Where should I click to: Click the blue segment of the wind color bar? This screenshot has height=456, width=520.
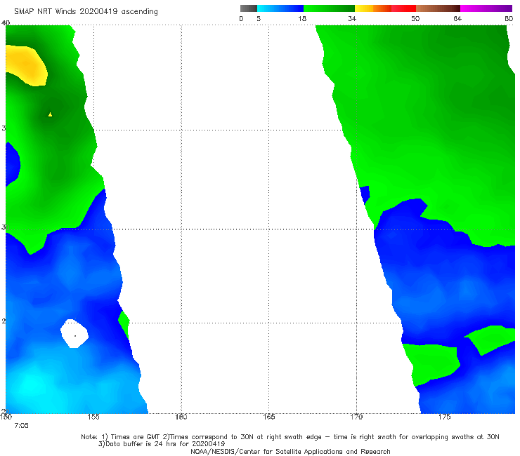[280, 8]
